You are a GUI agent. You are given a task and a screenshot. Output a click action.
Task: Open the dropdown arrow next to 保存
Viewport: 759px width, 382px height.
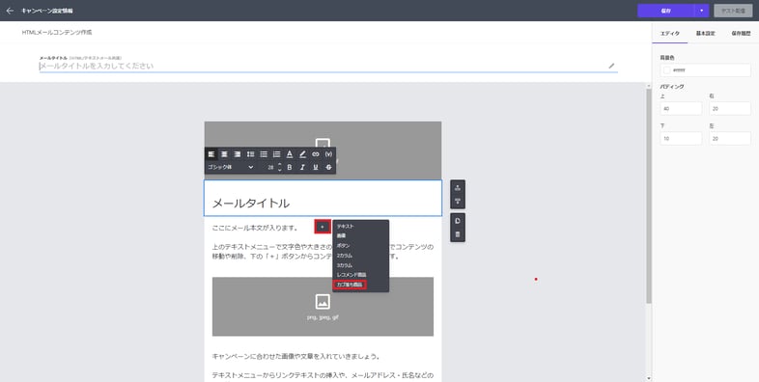[x=701, y=11]
